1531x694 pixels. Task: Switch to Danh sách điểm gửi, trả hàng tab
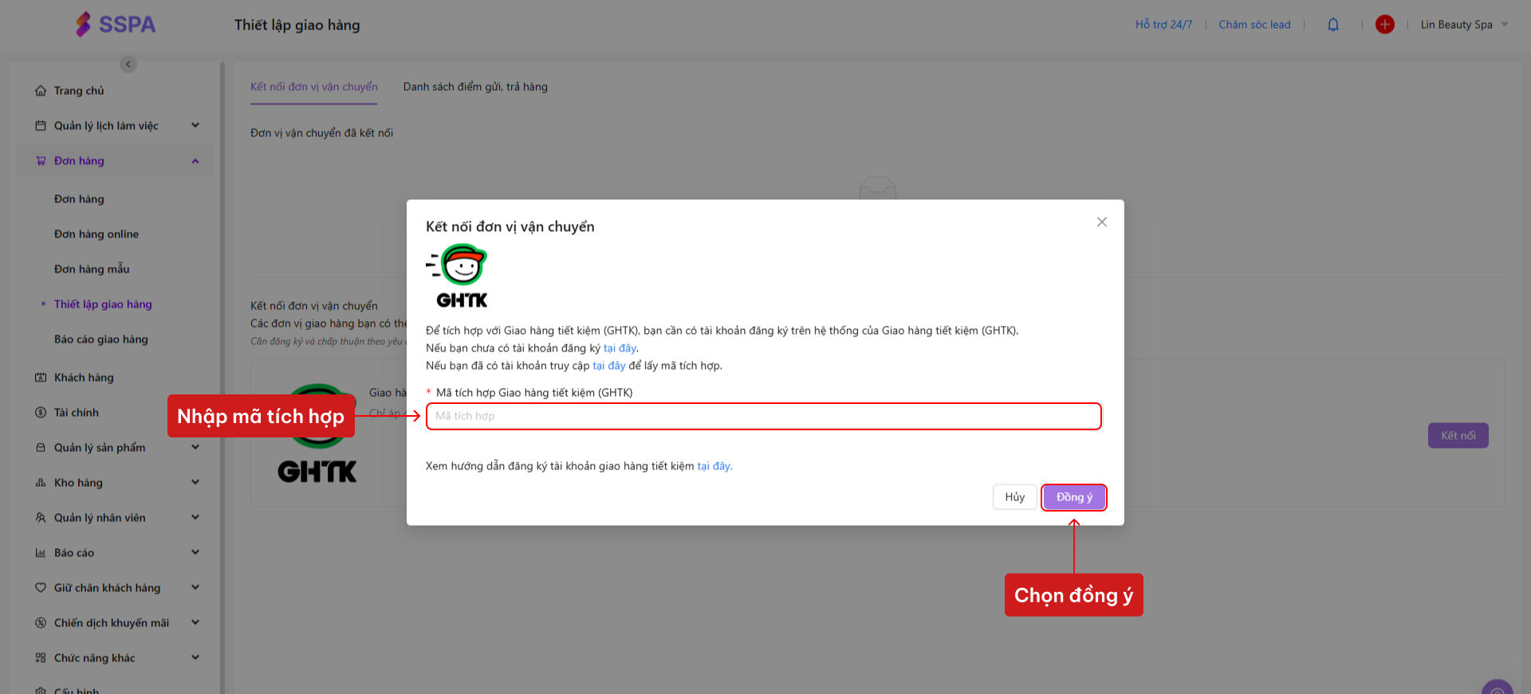(x=475, y=87)
